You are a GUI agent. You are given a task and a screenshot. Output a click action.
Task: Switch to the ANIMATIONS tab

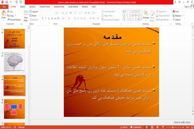click(59, 7)
